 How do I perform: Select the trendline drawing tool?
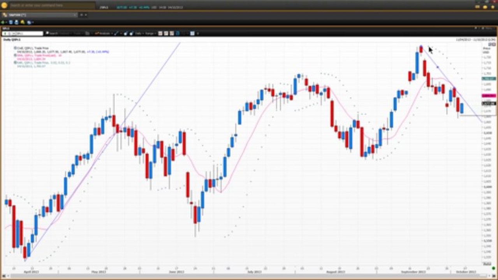[x=117, y=33]
